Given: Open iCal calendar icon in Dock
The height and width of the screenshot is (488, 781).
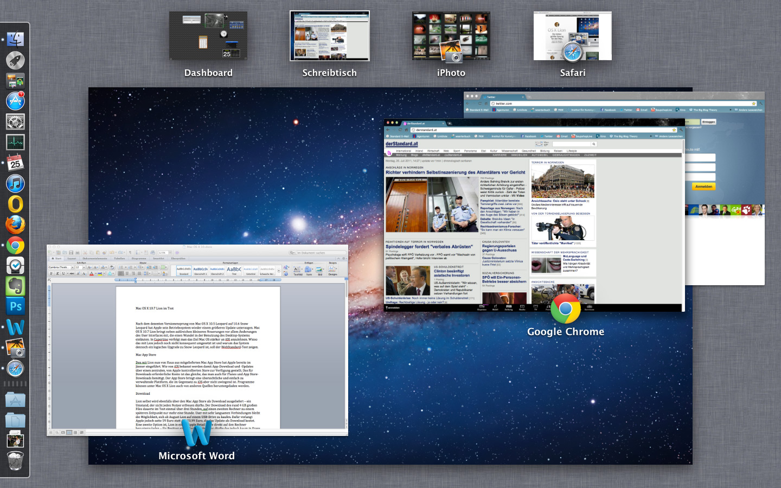Looking at the screenshot, I should (15, 163).
